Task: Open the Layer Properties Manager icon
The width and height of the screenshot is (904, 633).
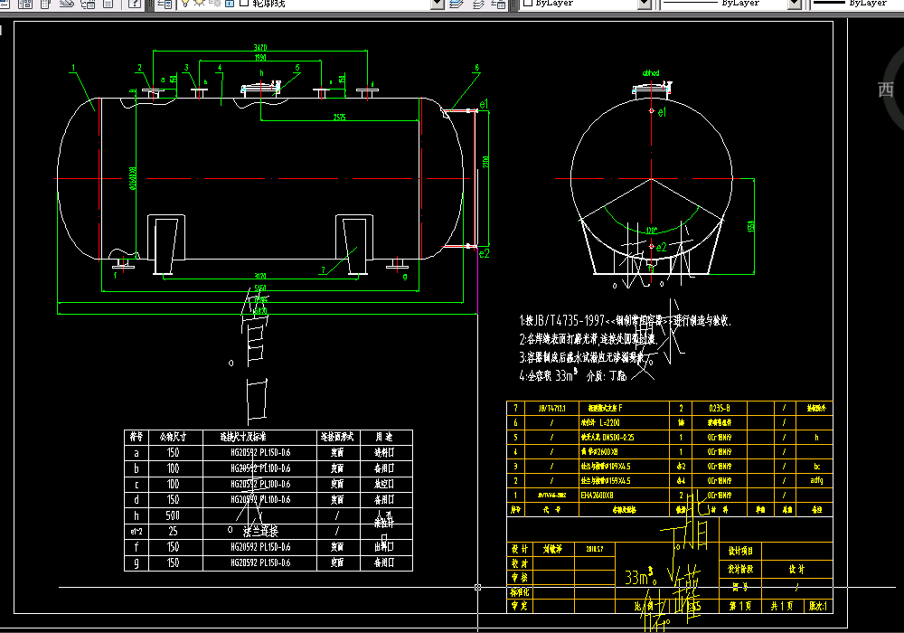Action: [x=165, y=4]
